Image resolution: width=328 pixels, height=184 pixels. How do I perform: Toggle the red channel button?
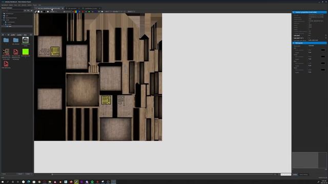pyautogui.click(x=83, y=12)
